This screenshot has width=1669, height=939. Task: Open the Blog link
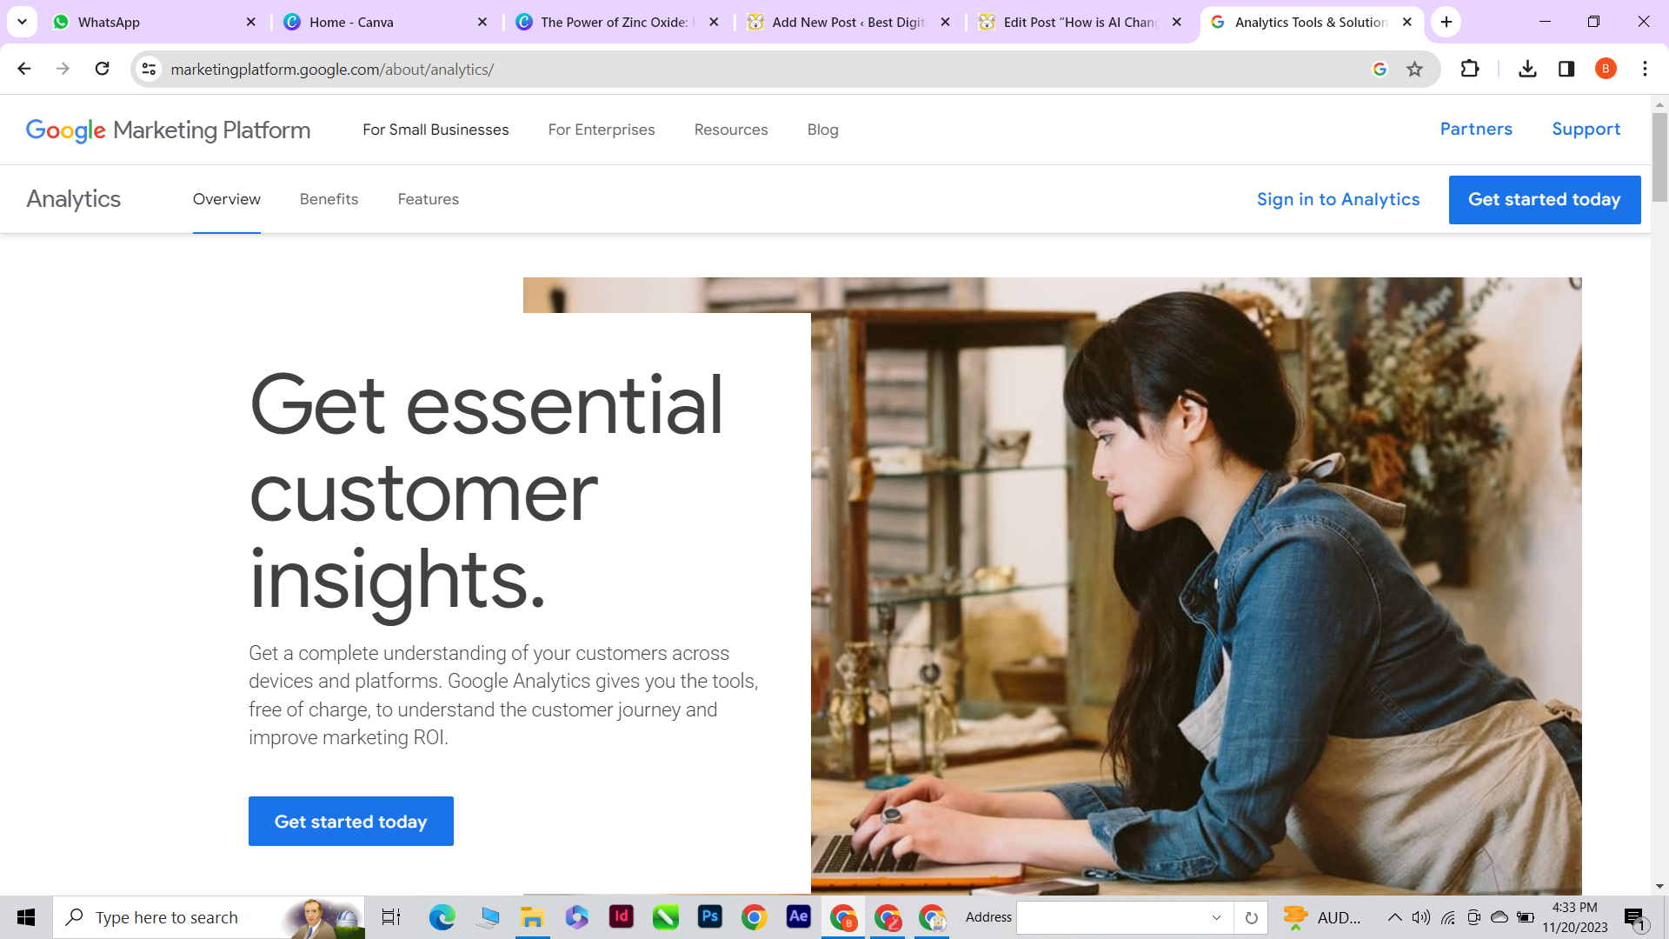pyautogui.click(x=822, y=130)
